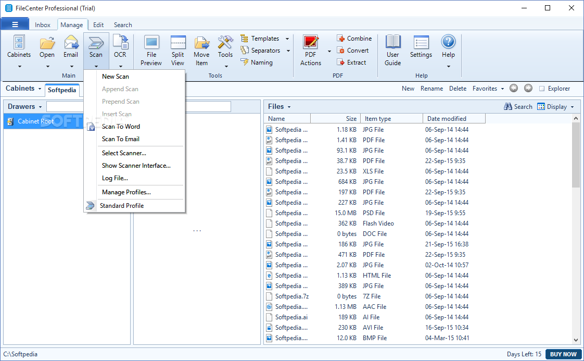Click Convert PDF
The width and height of the screenshot is (584, 361).
(x=353, y=51)
